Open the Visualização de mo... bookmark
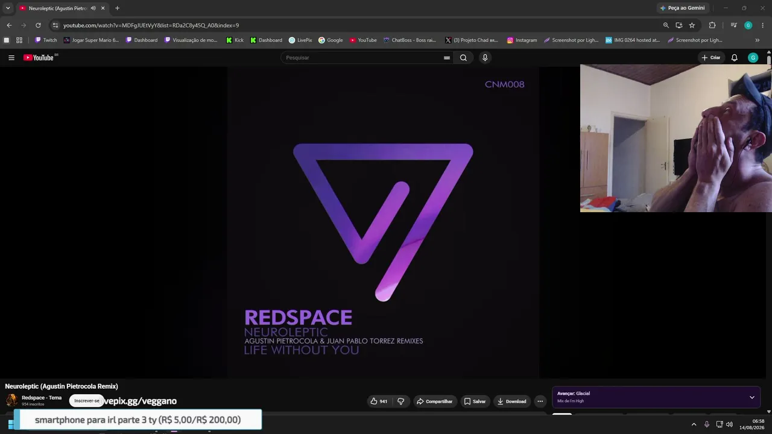 (191, 40)
